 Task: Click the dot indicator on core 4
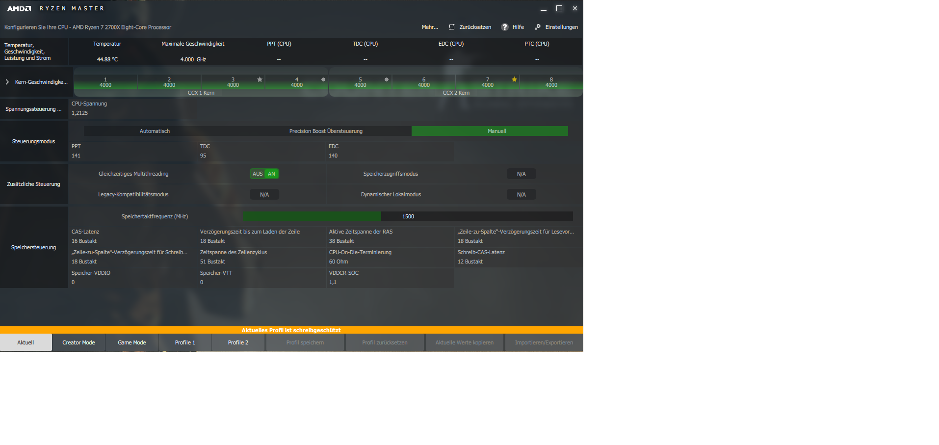[x=323, y=79]
